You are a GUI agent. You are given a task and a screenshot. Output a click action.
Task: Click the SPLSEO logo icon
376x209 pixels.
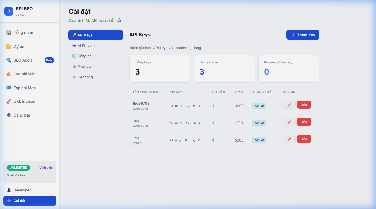click(9, 11)
